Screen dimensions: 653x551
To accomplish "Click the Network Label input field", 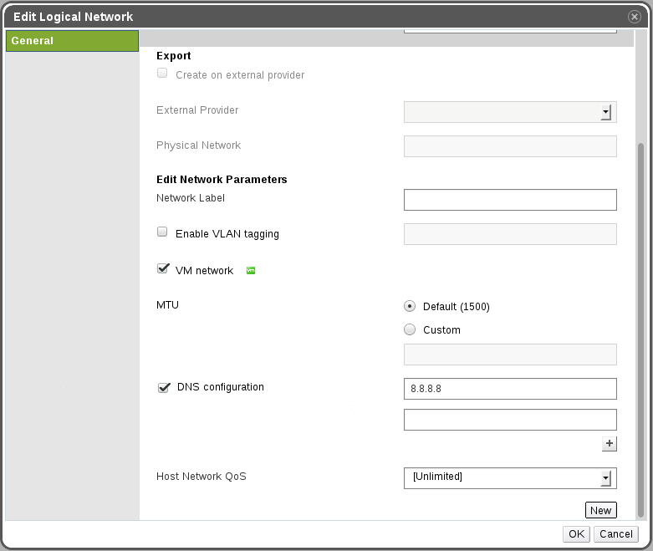I will (x=510, y=200).
